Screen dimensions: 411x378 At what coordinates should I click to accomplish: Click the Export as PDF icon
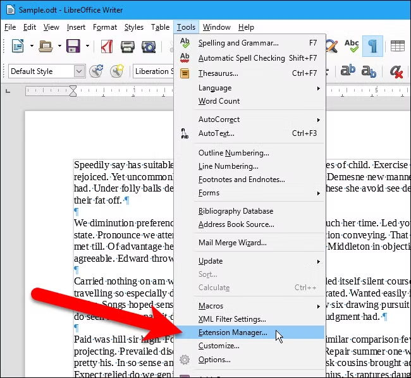click(x=107, y=46)
